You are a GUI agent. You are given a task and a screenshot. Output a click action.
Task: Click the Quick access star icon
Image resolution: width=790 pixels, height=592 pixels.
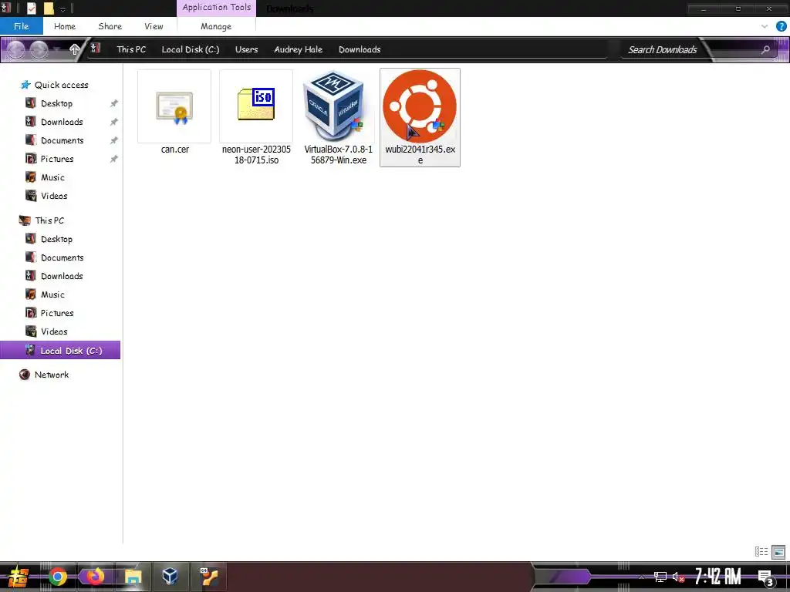coord(25,85)
